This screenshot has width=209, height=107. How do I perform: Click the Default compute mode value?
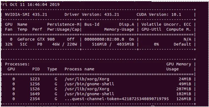[182, 44]
